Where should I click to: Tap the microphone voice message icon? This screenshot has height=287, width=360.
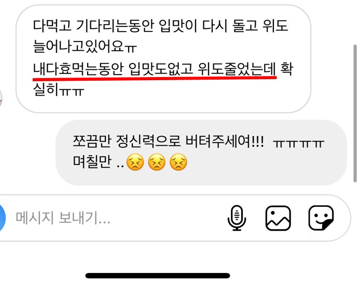(x=237, y=218)
